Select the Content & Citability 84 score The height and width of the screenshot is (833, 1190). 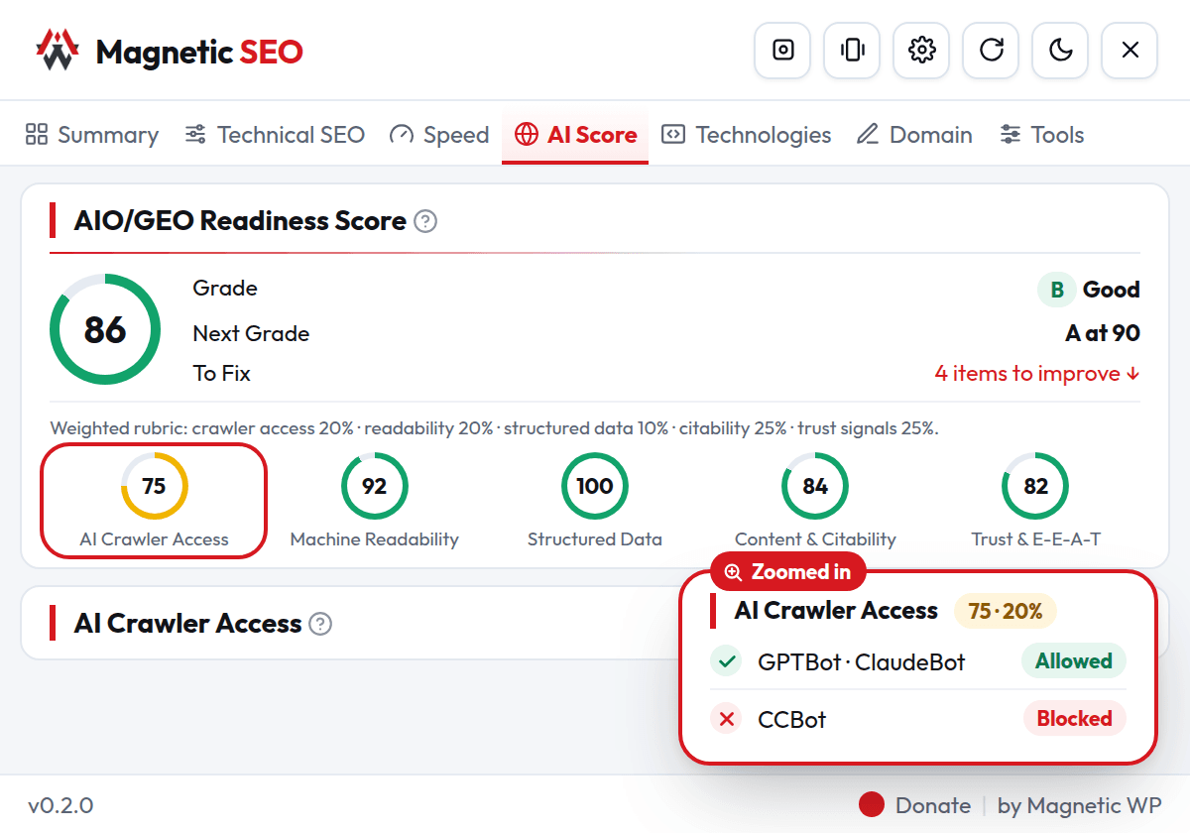(815, 501)
